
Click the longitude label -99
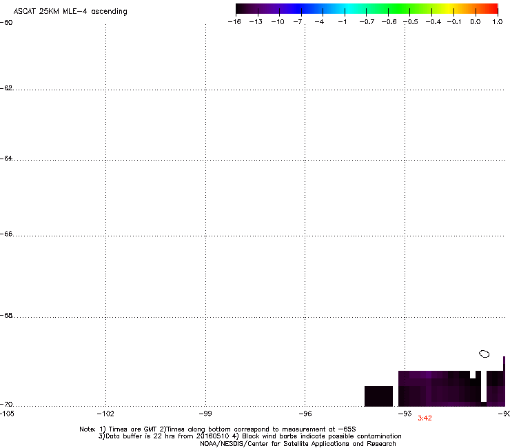(x=205, y=414)
